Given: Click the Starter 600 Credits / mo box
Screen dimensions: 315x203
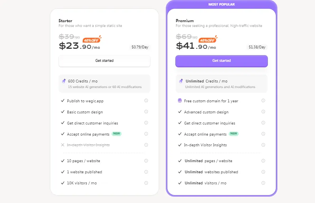Looking at the screenshot, I should pyautogui.click(x=104, y=84).
